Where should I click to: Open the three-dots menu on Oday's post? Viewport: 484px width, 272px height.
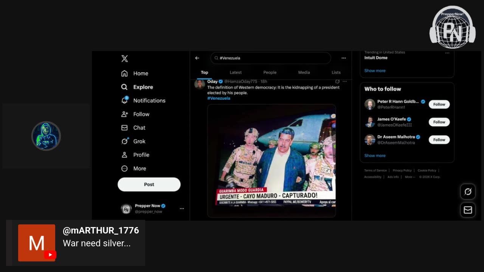344,82
